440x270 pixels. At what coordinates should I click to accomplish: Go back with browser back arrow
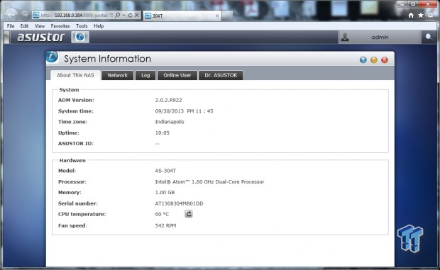tap(11, 15)
